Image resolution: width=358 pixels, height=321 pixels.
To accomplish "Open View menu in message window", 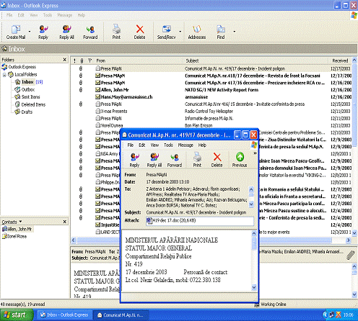I will point(154,145).
